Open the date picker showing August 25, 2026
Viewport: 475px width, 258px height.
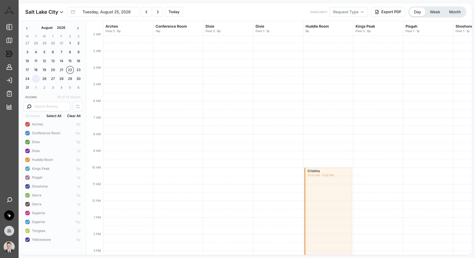[103, 12]
